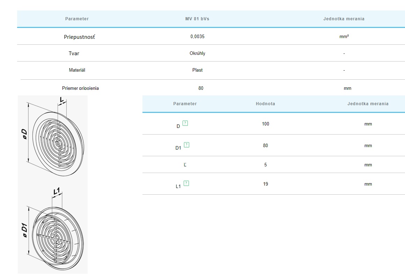Open the bottom diagram showing øD1 and L1
The height and width of the screenshot is (274, 405).
53,230
